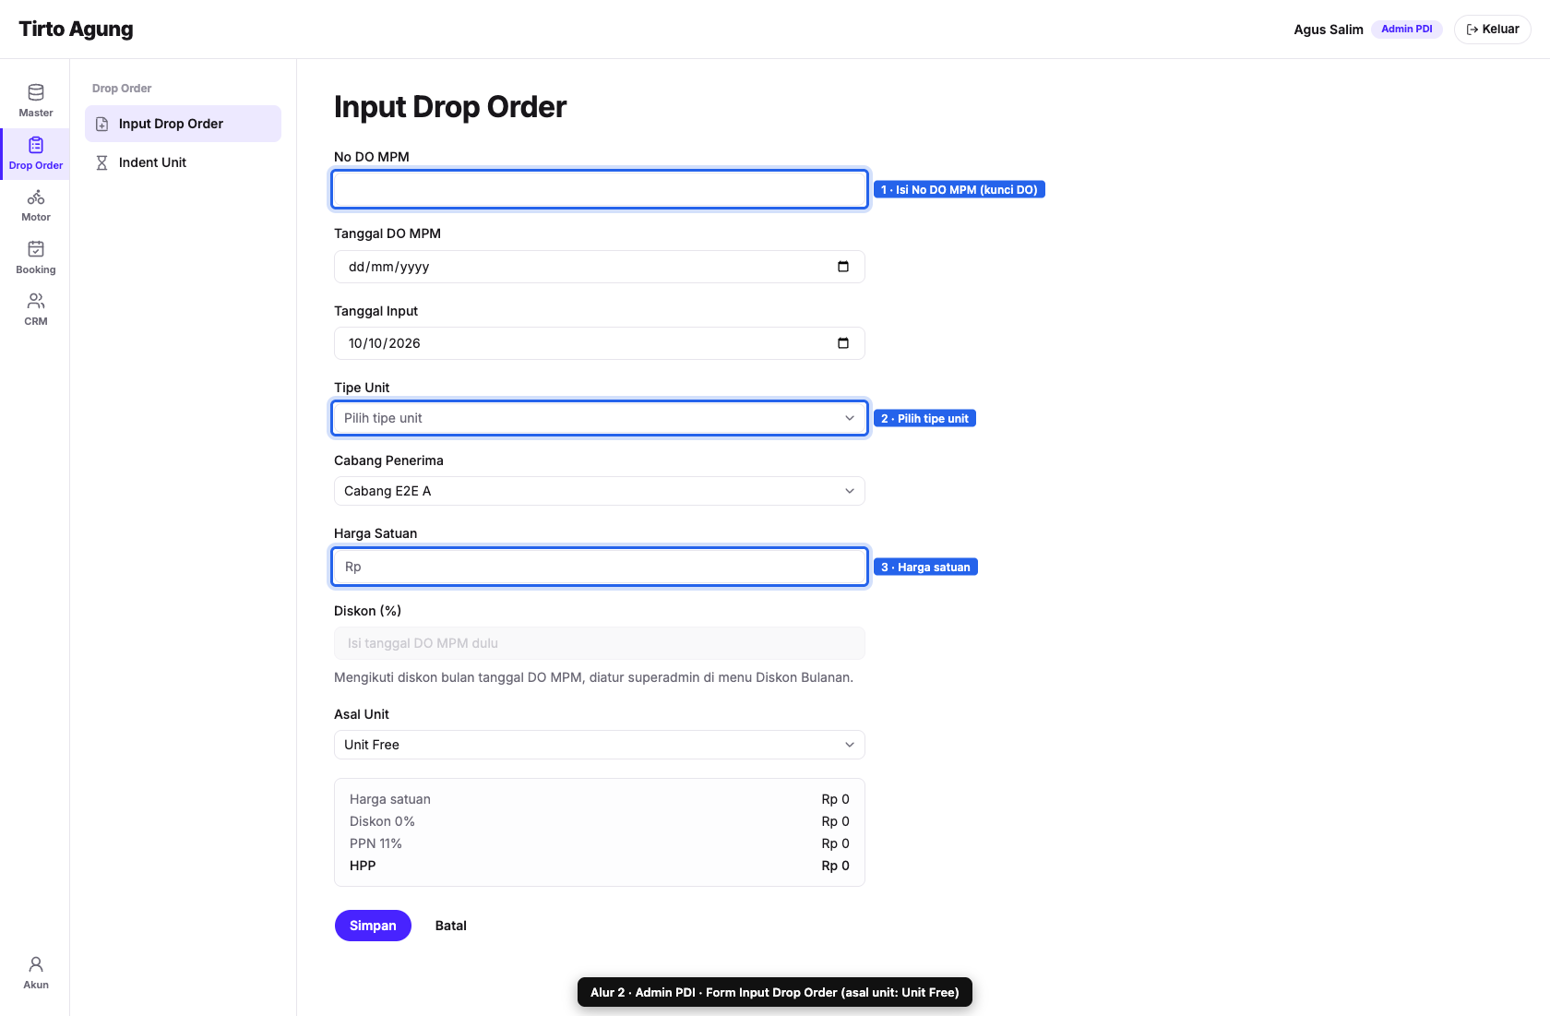Focus the No DO MPM field
The image size is (1550, 1016).
click(600, 189)
